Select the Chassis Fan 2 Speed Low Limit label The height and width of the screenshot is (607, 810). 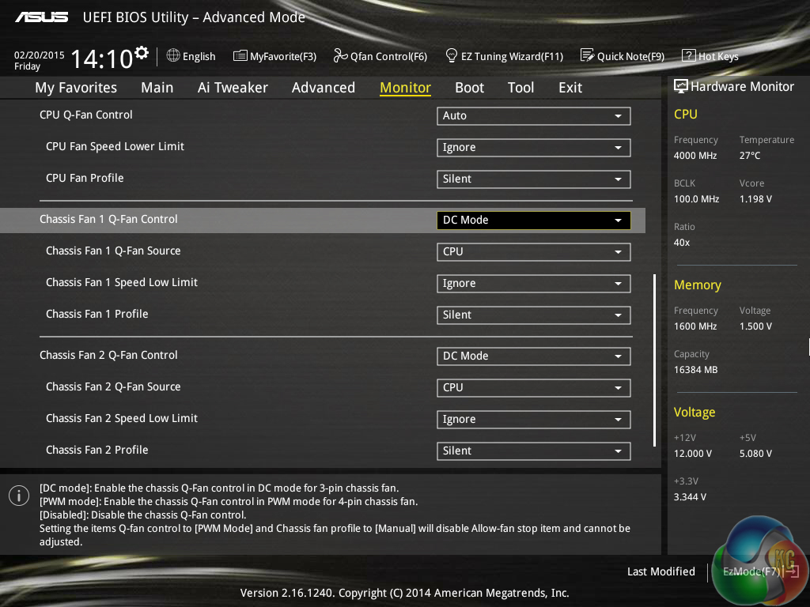click(x=122, y=418)
